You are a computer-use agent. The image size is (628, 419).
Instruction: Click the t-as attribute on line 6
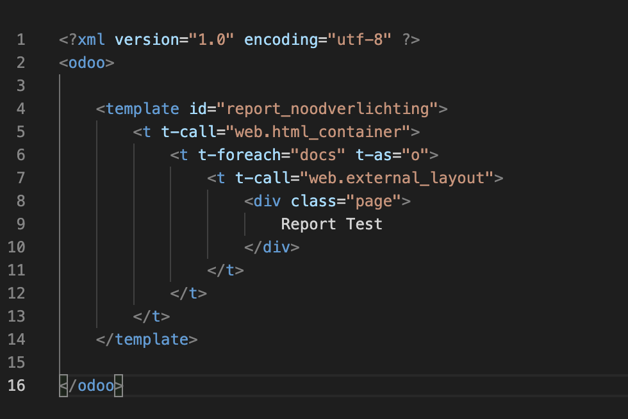(374, 155)
